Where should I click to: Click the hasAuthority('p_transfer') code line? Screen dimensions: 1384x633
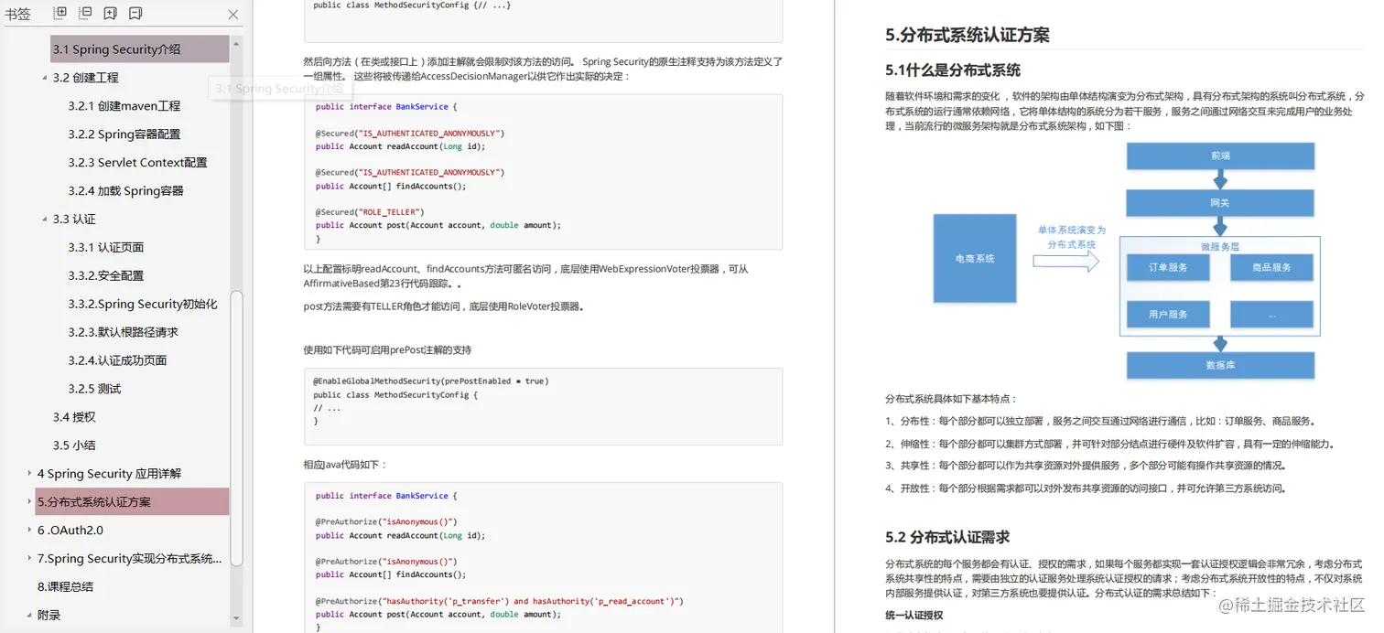499,601
